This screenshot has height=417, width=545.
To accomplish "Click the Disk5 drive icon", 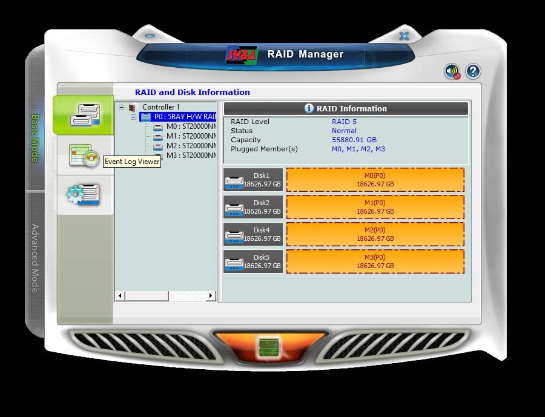I will click(x=234, y=263).
